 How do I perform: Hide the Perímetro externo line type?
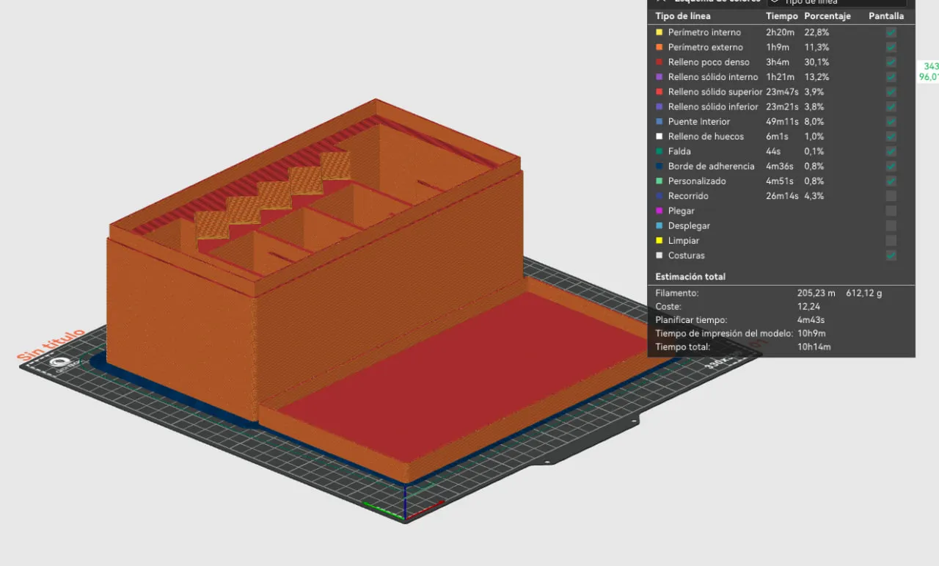point(891,47)
